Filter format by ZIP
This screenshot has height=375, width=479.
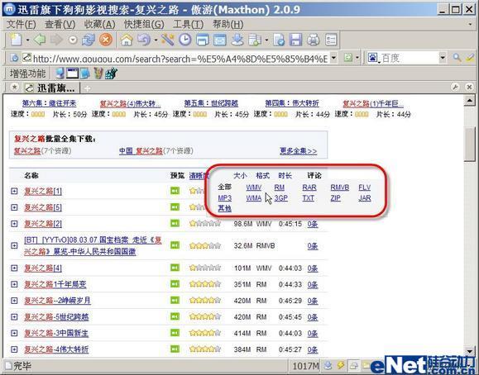(x=335, y=198)
